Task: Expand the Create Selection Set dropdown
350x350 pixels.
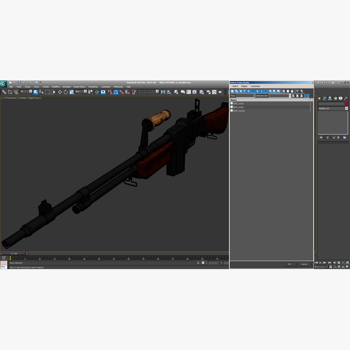Action: click(x=157, y=91)
